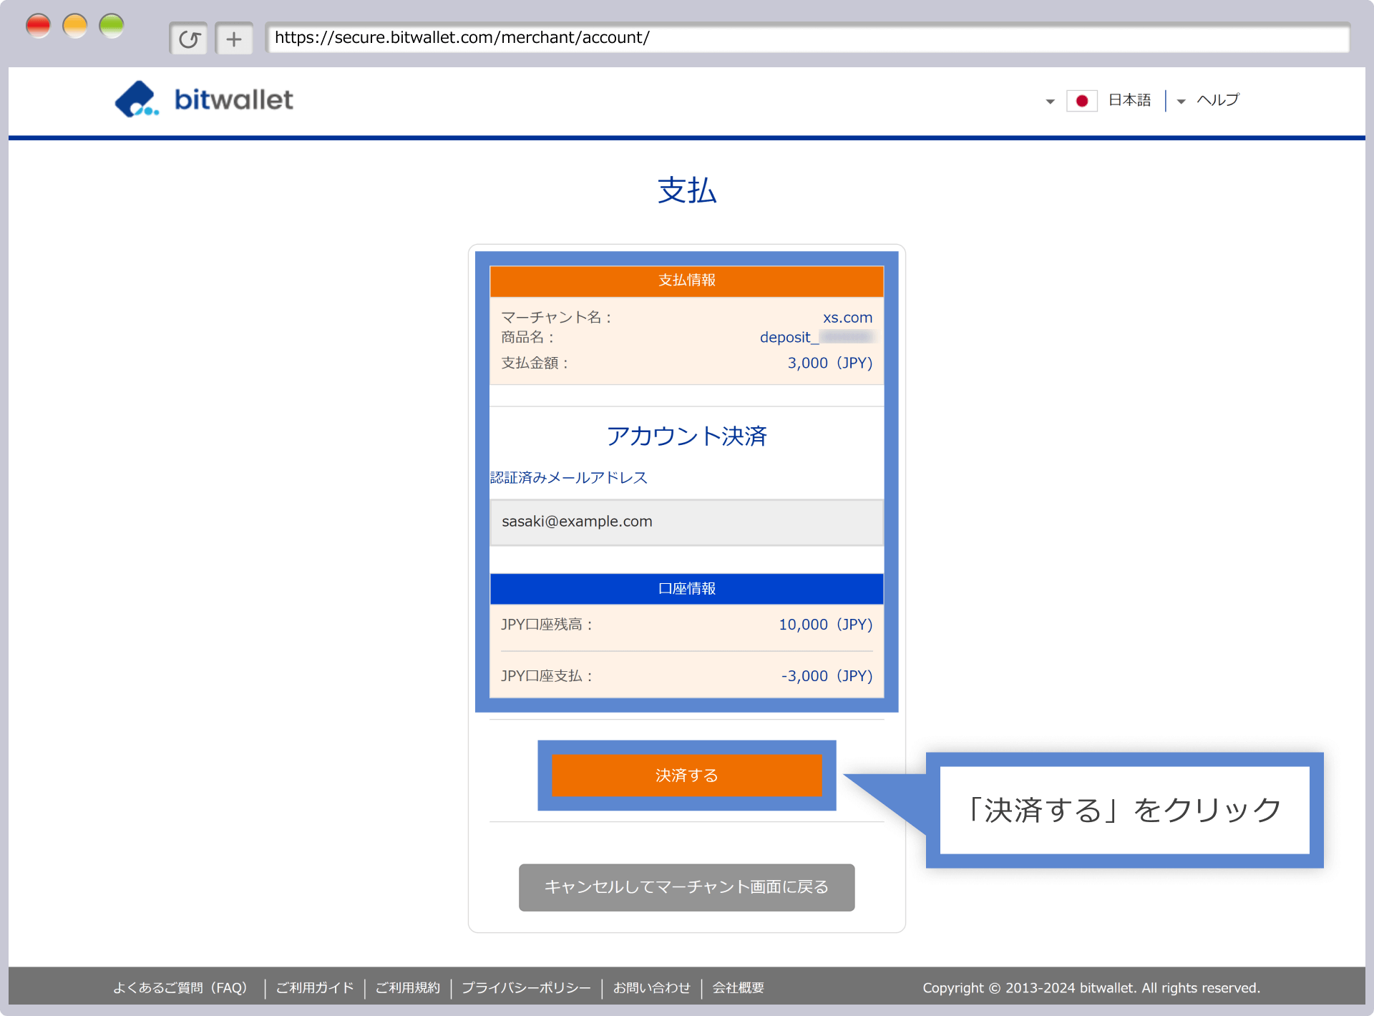The image size is (1374, 1016).
Task: Click the bitwallet logo
Action: click(x=204, y=99)
